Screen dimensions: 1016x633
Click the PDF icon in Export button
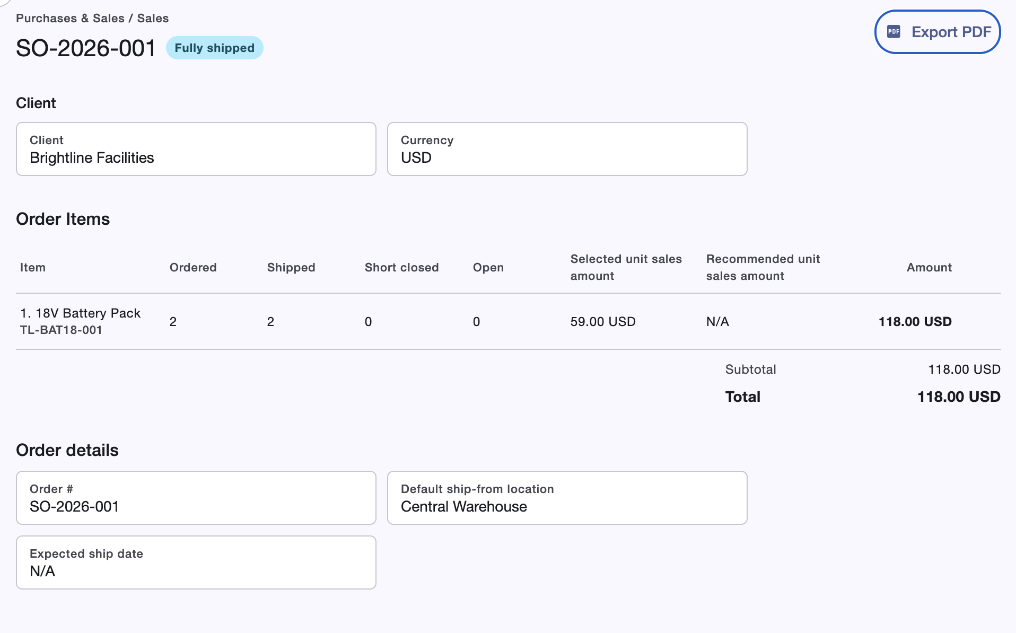[894, 32]
